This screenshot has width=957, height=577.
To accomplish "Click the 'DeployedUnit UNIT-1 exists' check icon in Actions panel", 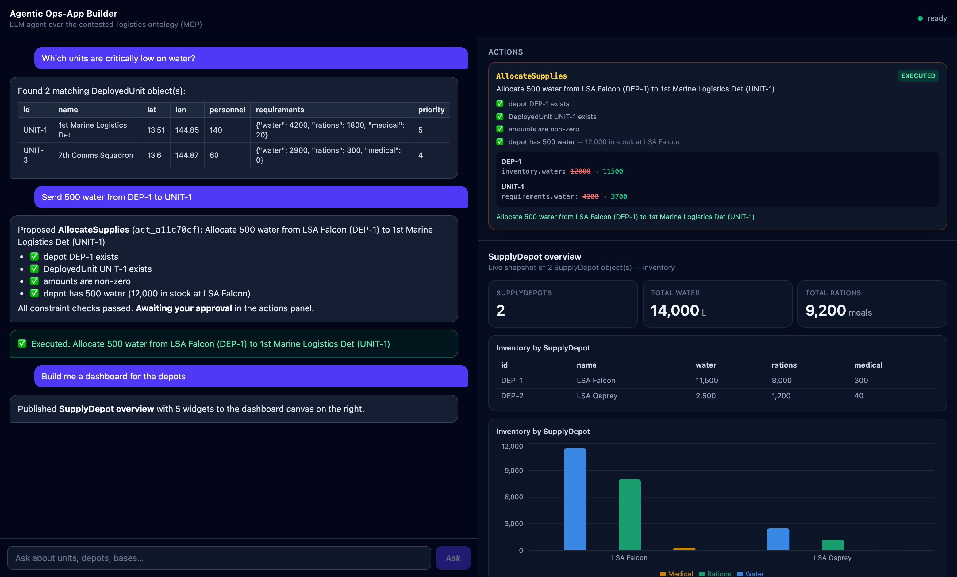I will click(x=500, y=117).
